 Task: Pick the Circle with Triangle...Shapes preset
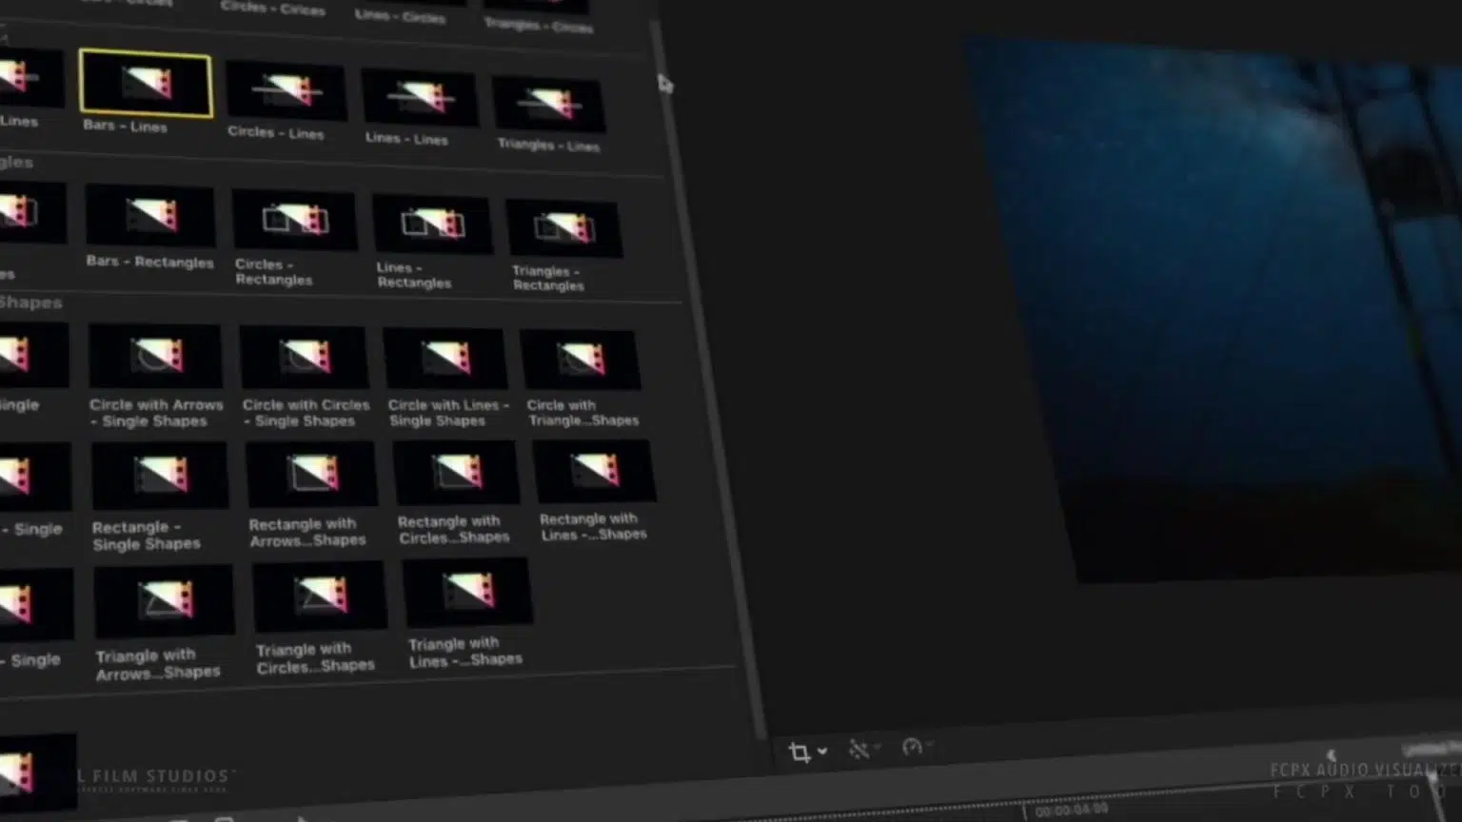point(580,360)
